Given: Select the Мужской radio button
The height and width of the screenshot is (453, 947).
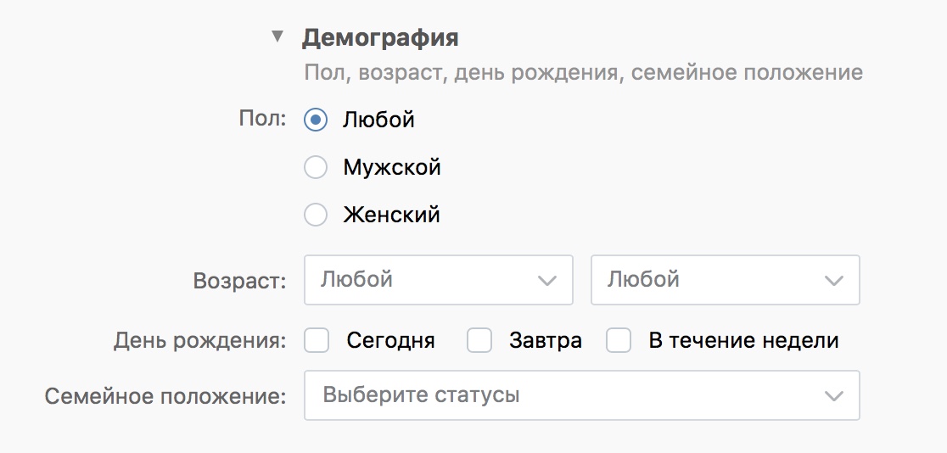Looking at the screenshot, I should coord(316,168).
